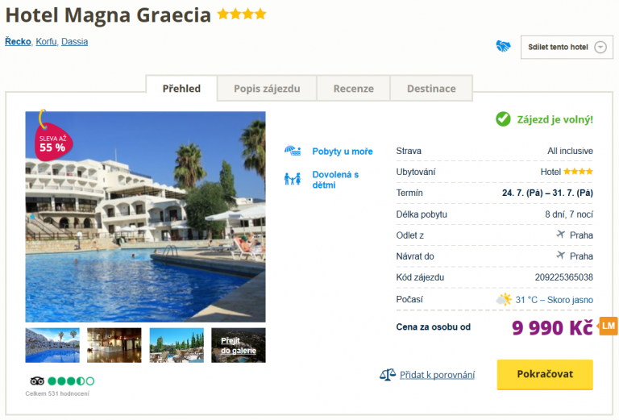Viewport: 619px width, 420px height.
Task: Click the family Dovolená s dětmi icon
Action: [293, 179]
